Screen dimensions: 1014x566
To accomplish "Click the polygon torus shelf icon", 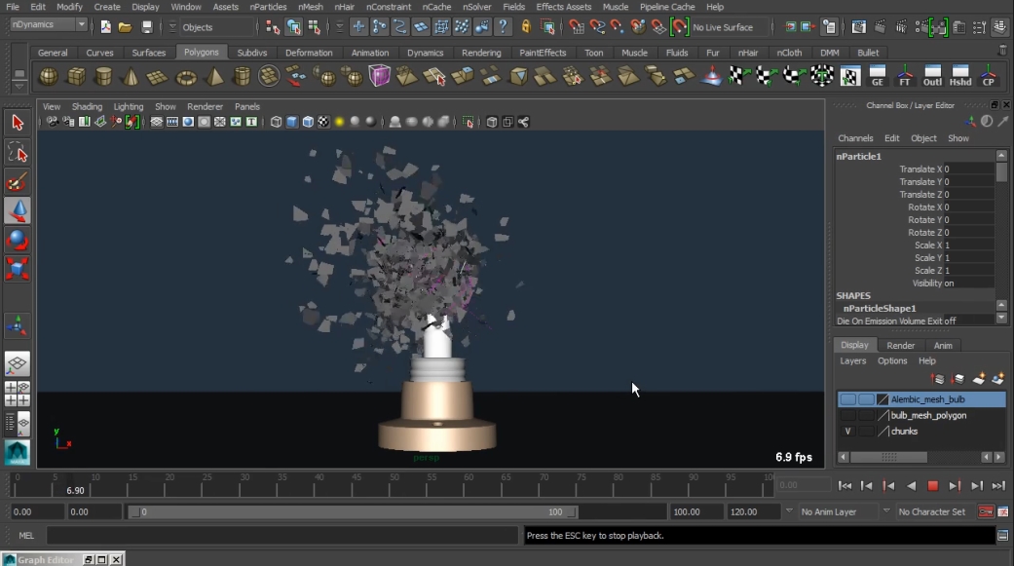I will pos(185,76).
